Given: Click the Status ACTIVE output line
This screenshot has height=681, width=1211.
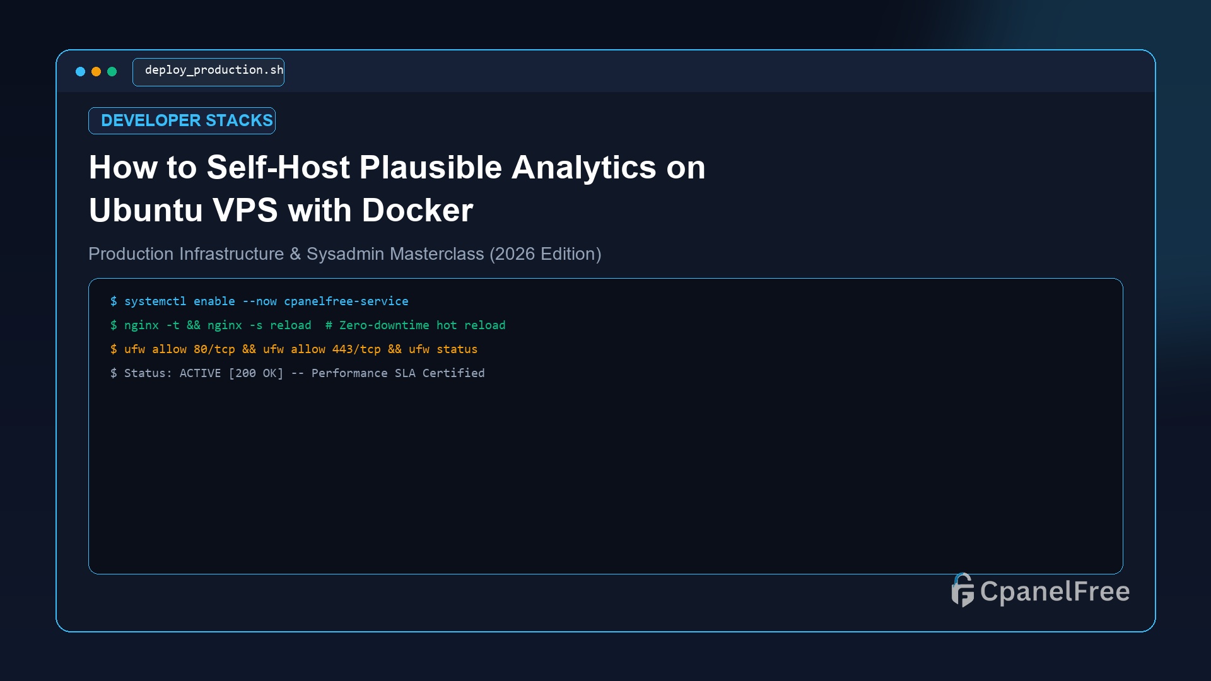Looking at the screenshot, I should click(x=297, y=373).
